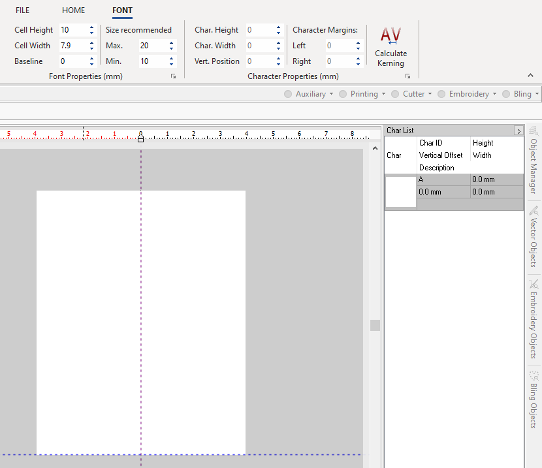
Task: Toggle the Printing mode radio button
Action: [x=343, y=94]
